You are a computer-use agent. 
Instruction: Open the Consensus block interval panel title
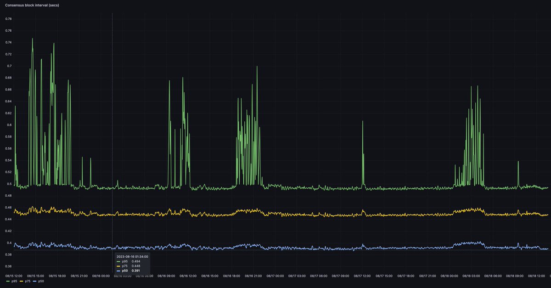(32, 5)
